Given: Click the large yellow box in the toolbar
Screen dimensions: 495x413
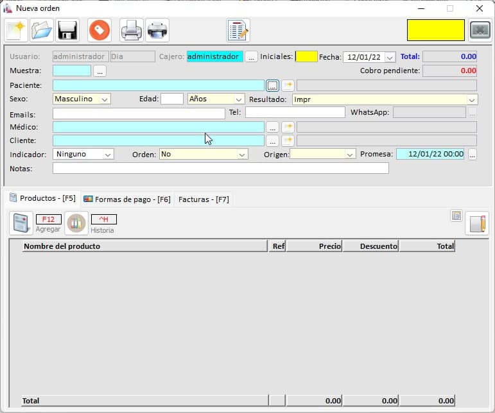Looking at the screenshot, I should 435,30.
